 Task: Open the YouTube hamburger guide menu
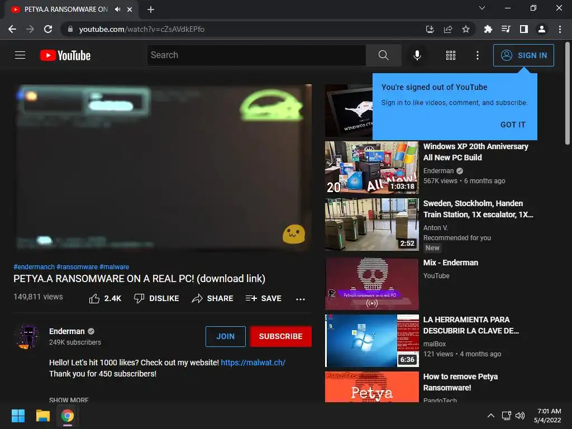20,55
